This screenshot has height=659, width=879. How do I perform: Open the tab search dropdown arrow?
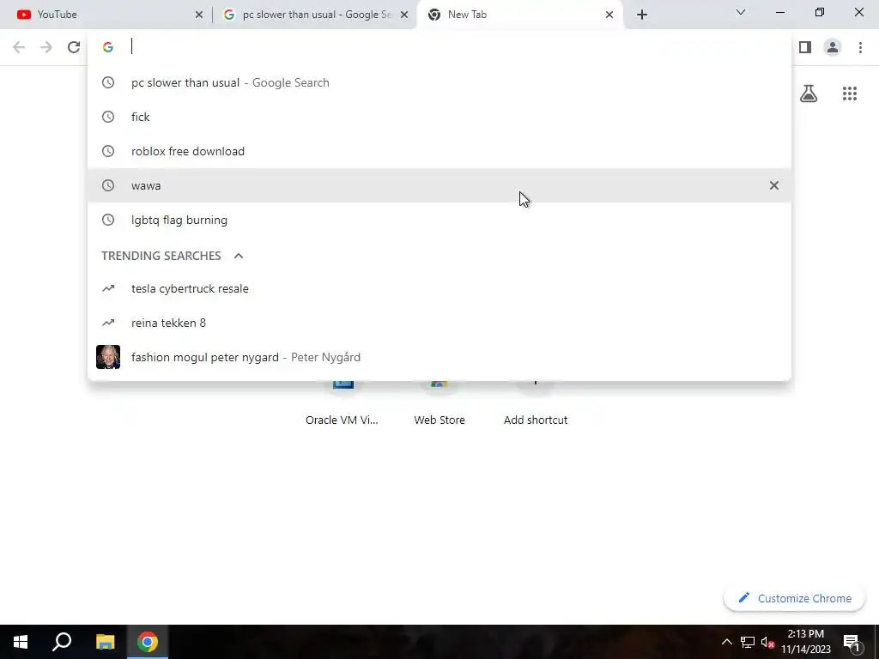pos(741,12)
